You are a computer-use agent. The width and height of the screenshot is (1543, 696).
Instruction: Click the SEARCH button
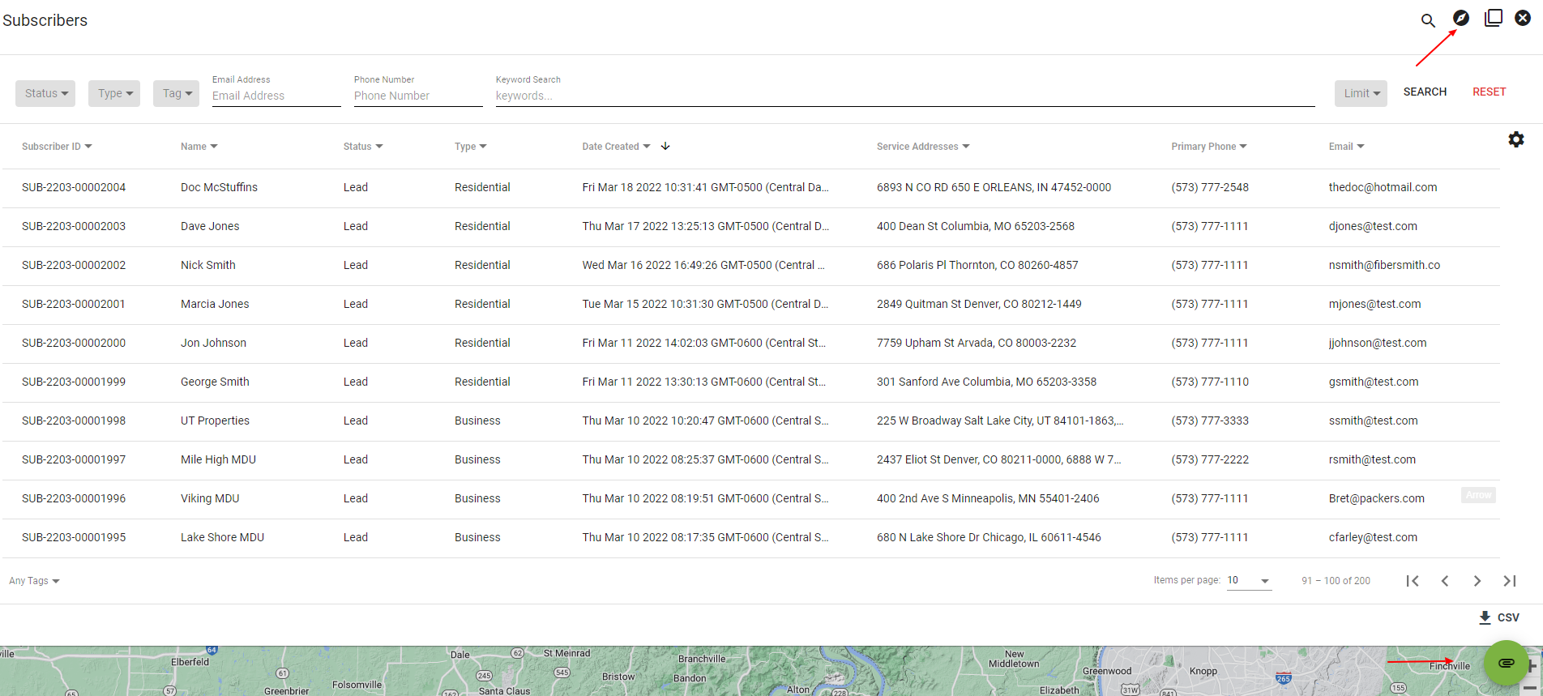point(1425,92)
